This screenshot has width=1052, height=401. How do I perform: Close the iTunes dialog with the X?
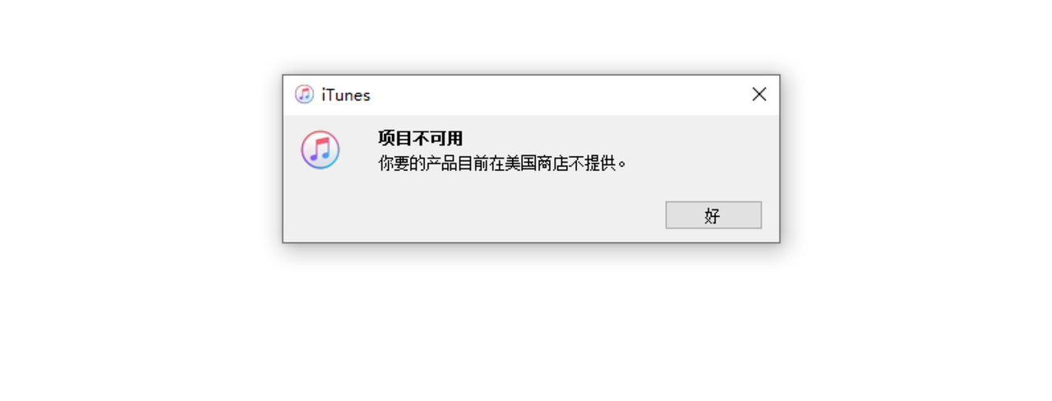759,94
